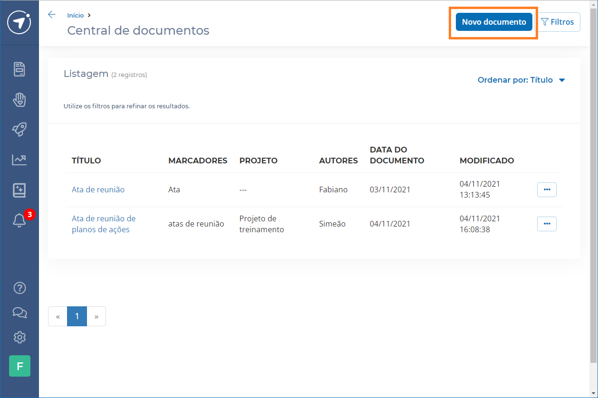Viewport: 598px width, 398px height.
Task: Open notifications bell with 3 badge
Action: point(19,220)
